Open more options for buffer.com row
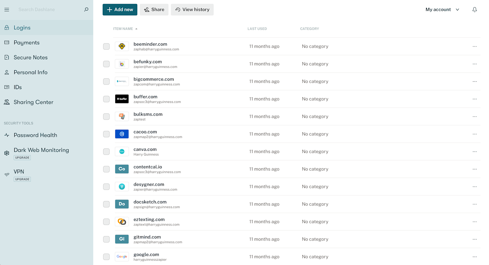489x265 pixels. coord(474,99)
